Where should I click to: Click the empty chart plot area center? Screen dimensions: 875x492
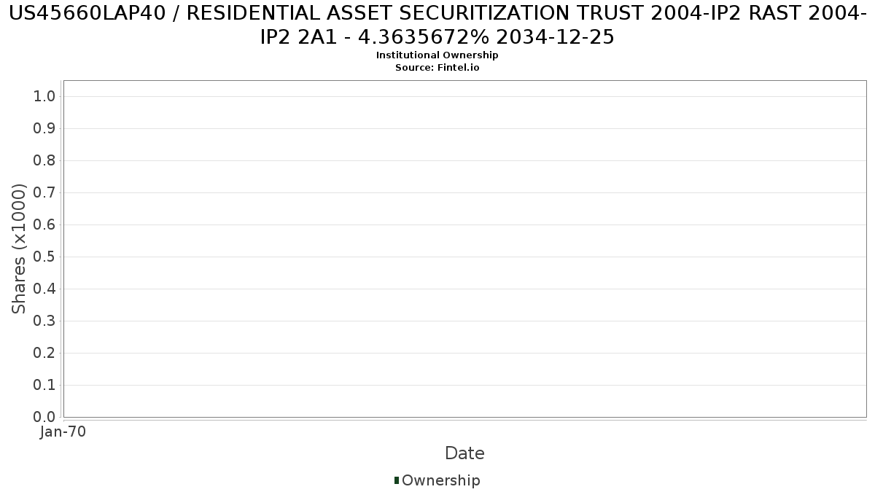click(x=464, y=249)
